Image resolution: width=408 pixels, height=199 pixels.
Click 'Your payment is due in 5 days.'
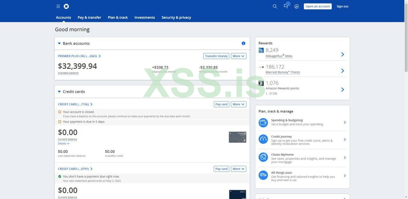84,122
